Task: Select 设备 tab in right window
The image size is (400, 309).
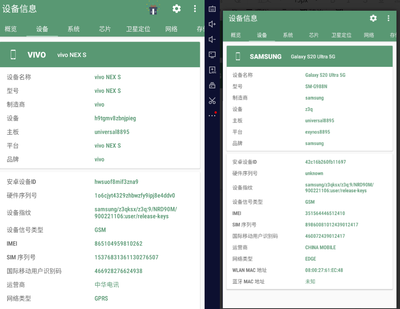Action: pyautogui.click(x=262, y=35)
